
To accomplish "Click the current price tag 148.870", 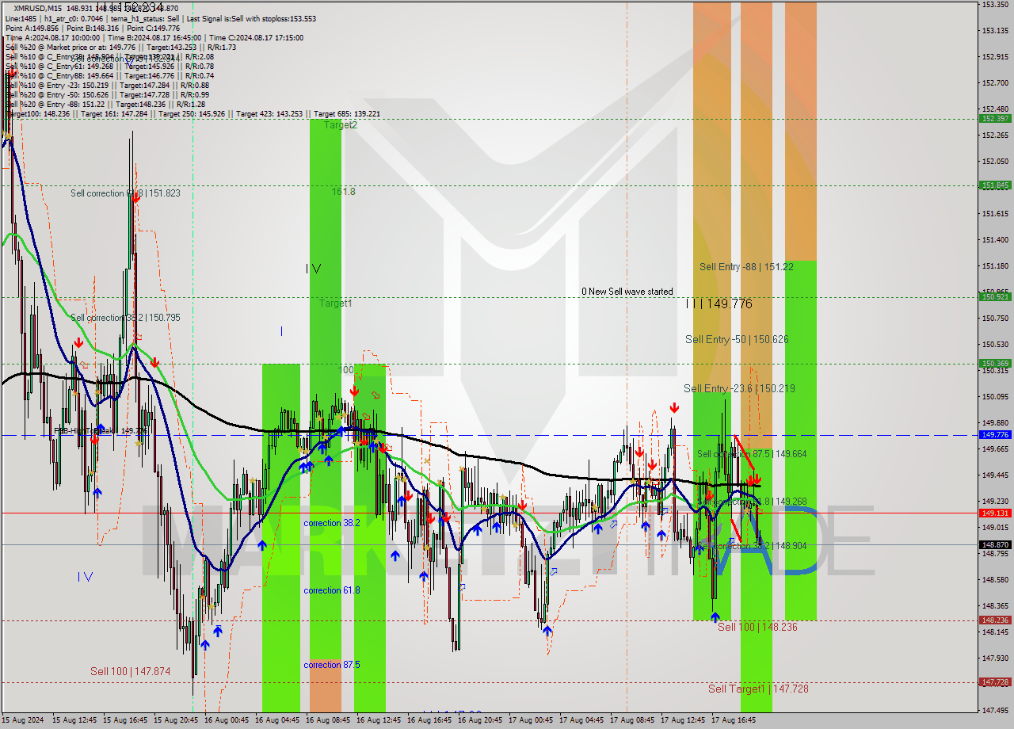I will click(x=995, y=544).
